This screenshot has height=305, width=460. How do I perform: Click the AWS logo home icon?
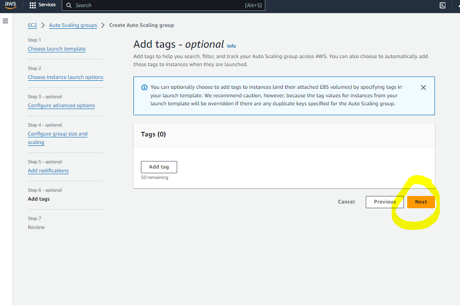pos(10,5)
